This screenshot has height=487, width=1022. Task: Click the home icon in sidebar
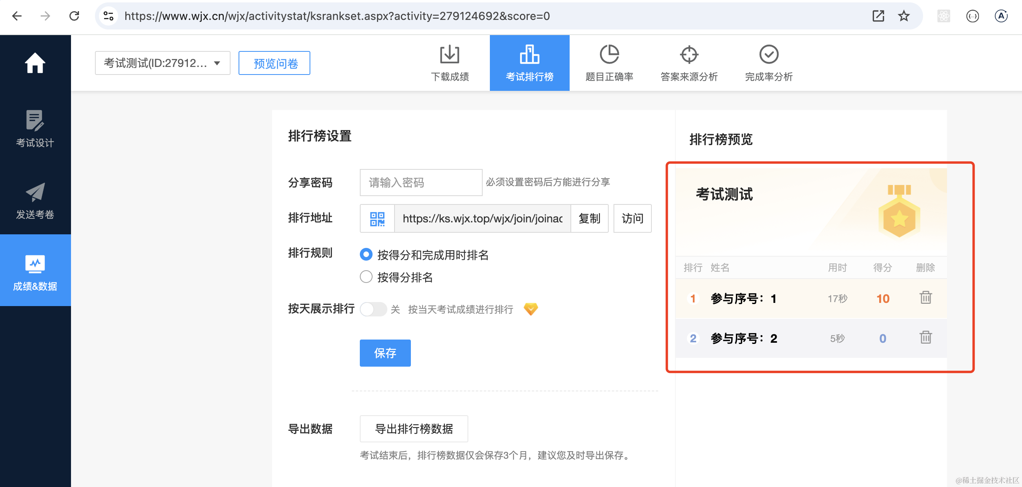click(x=35, y=63)
